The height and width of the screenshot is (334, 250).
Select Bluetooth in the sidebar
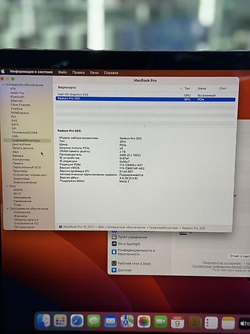[x=18, y=97]
